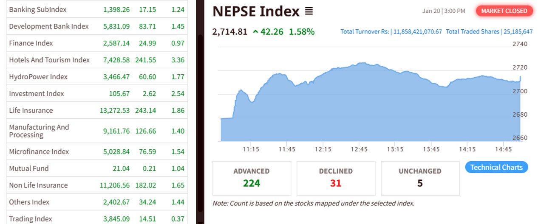The image size is (538, 224).
Task: Open the menu icon beside NEPSE Index
Action: (309, 11)
